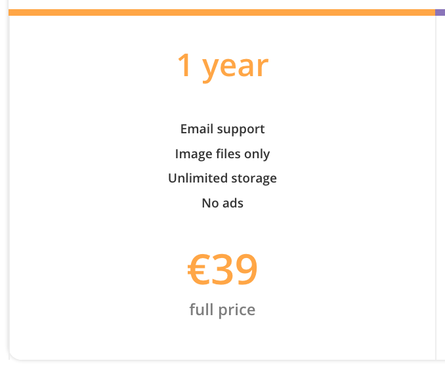The height and width of the screenshot is (369, 445).
Task: Click the purple bar of adjacent plan
Action: [x=440, y=12]
